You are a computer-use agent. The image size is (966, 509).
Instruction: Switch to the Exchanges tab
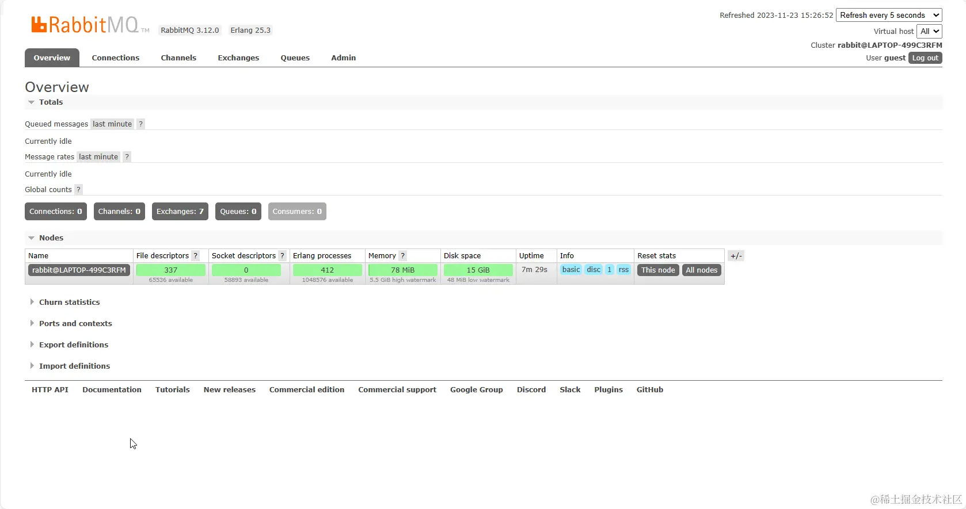pyautogui.click(x=238, y=58)
